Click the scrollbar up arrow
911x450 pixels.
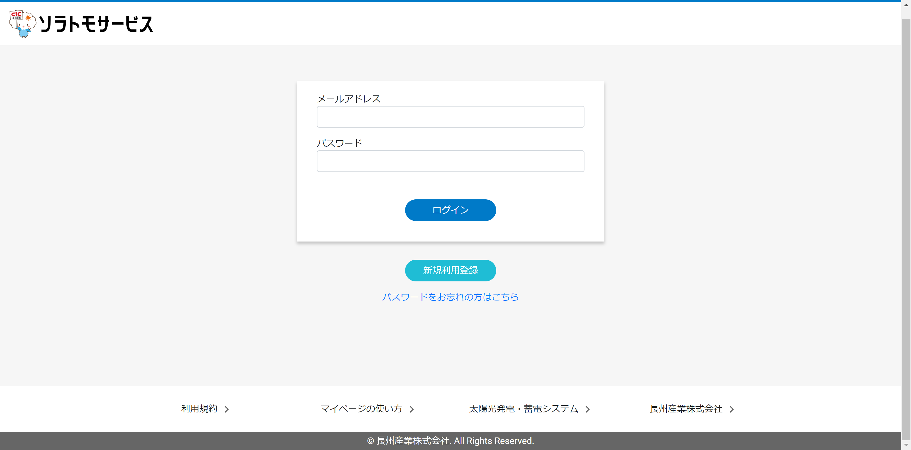coord(906,5)
